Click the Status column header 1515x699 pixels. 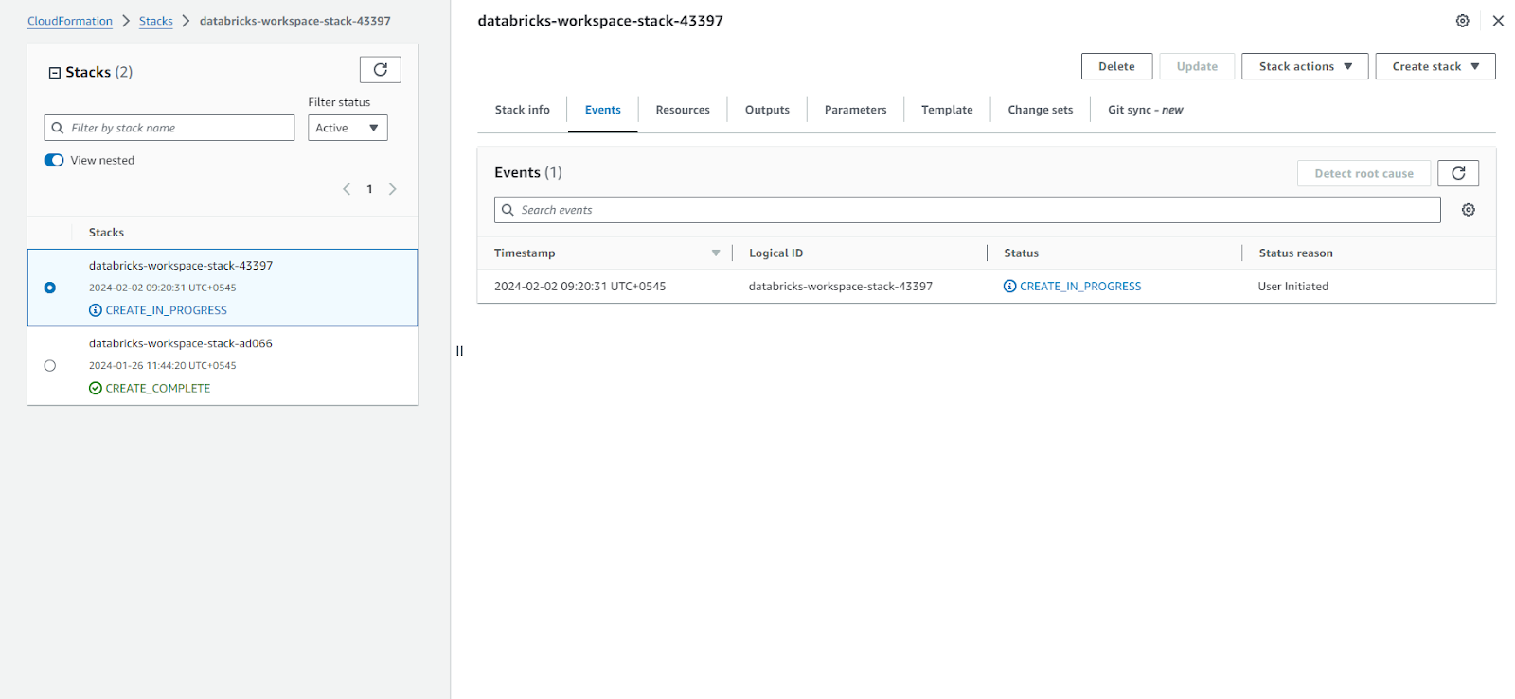click(1021, 253)
